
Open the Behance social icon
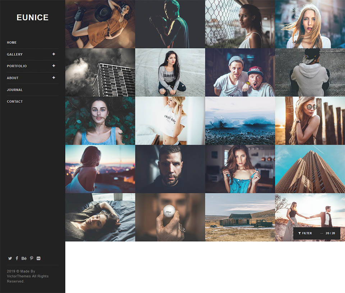click(x=24, y=258)
